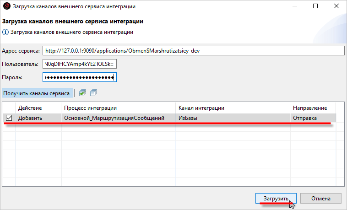This screenshot has width=347, height=210.
Task: Click the select-all checkmarks toolbar icon
Action: pos(82,93)
